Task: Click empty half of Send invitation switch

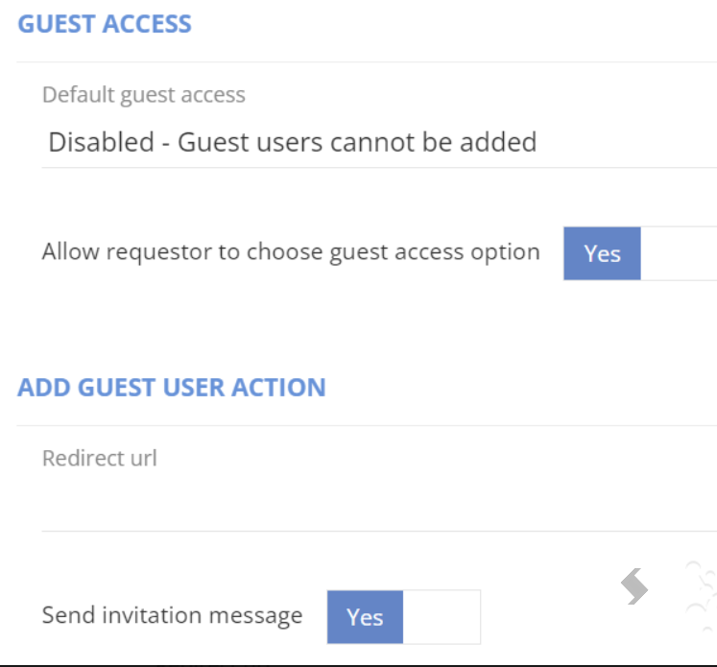Action: 442,617
